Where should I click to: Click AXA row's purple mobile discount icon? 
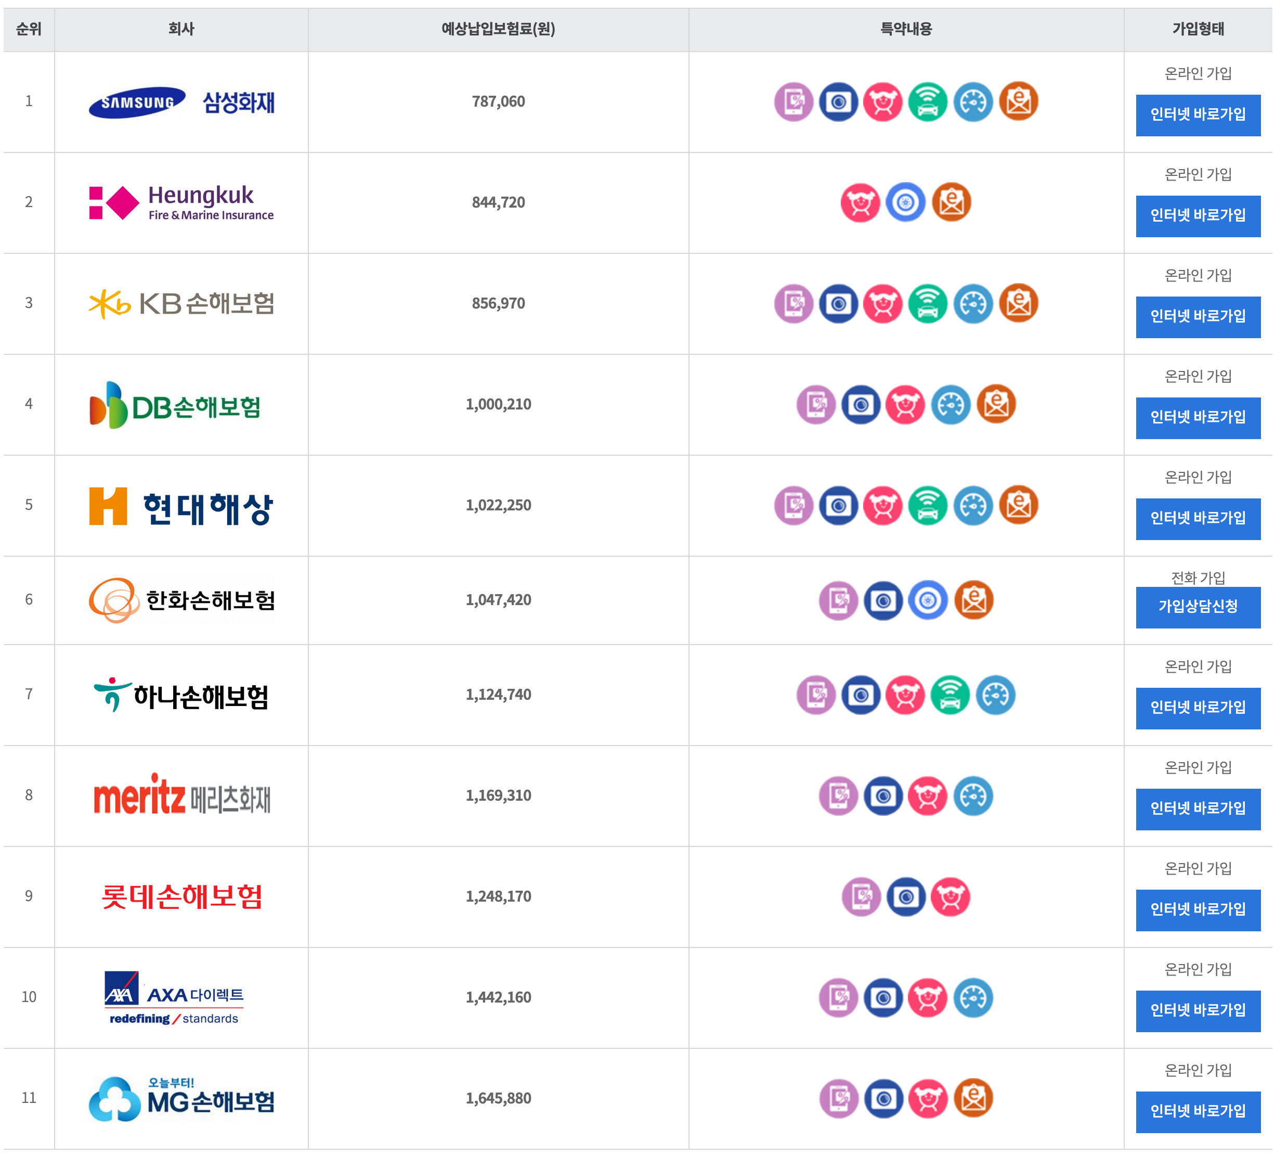point(839,998)
